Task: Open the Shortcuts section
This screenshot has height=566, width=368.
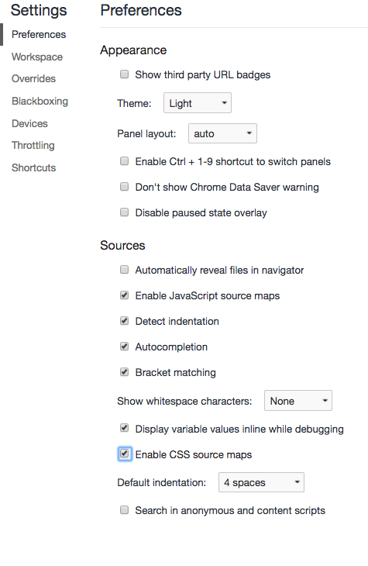Action: coord(33,167)
